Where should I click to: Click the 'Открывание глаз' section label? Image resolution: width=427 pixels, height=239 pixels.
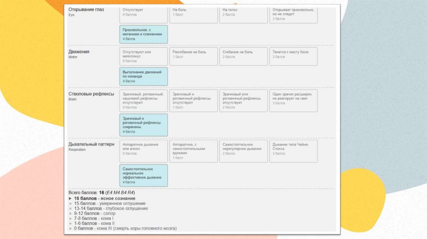pos(86,10)
